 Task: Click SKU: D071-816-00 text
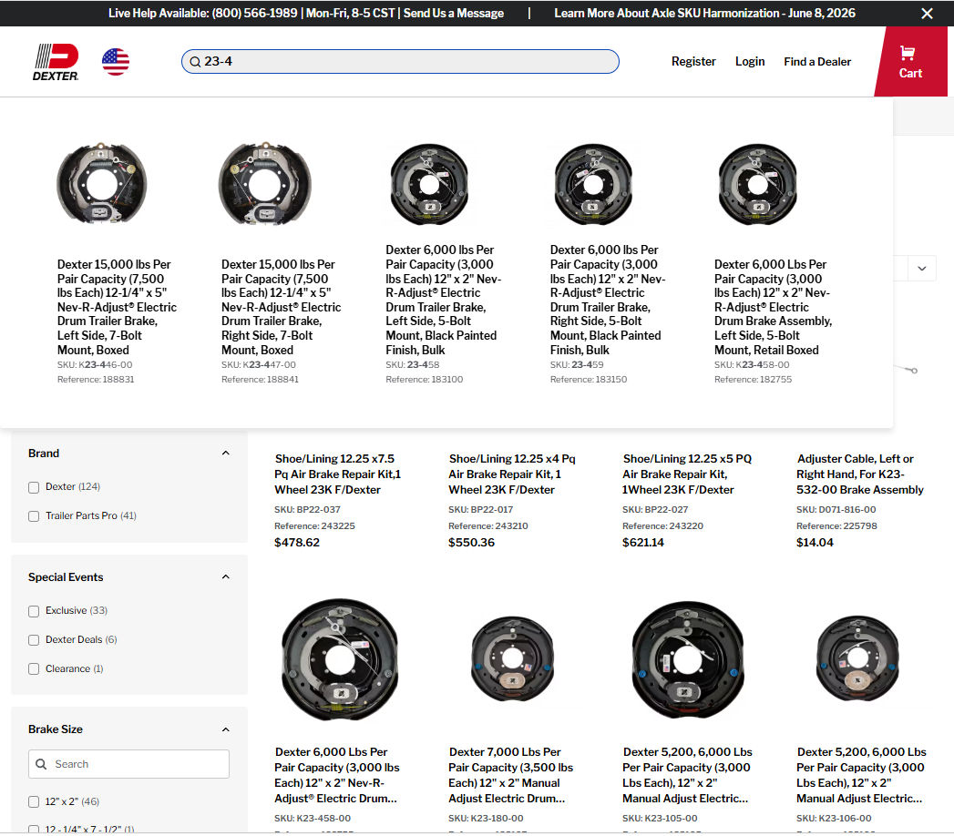click(x=836, y=509)
